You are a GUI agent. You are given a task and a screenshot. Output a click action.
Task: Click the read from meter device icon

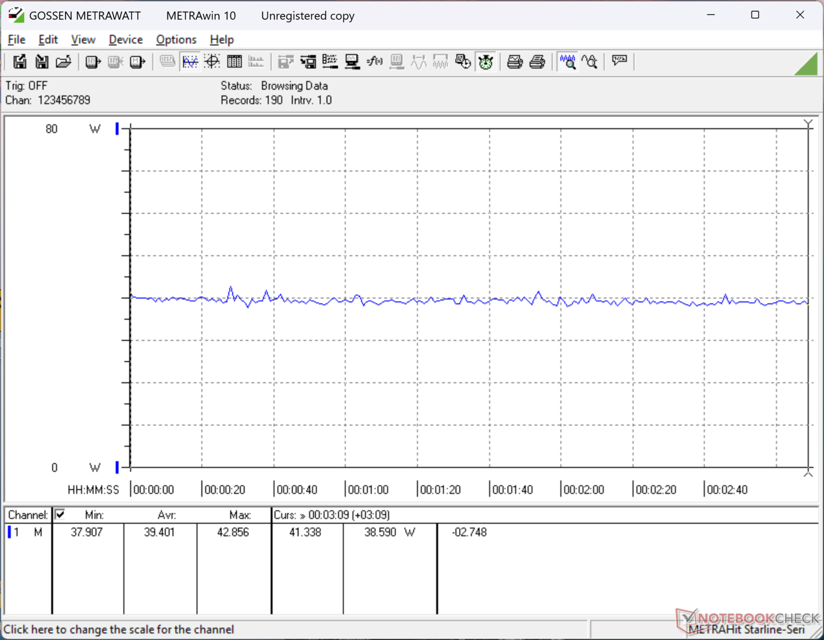(93, 62)
